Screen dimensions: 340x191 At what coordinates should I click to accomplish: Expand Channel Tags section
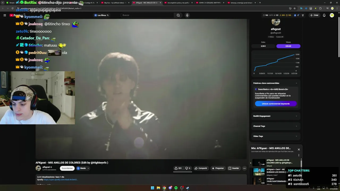[275, 126]
